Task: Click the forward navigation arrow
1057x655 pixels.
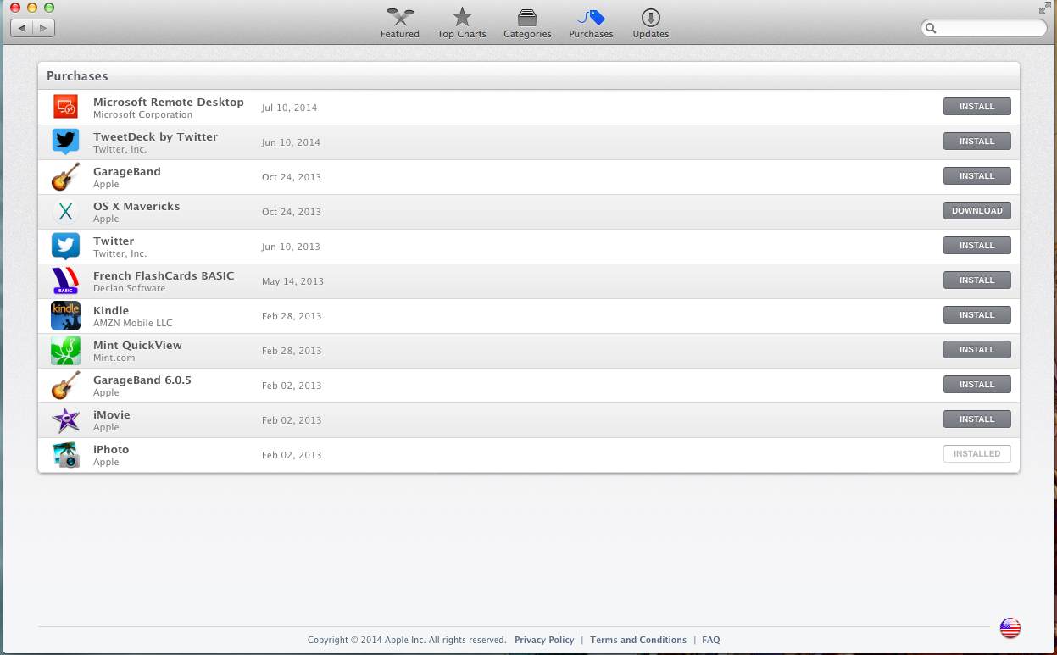Action: [44, 28]
